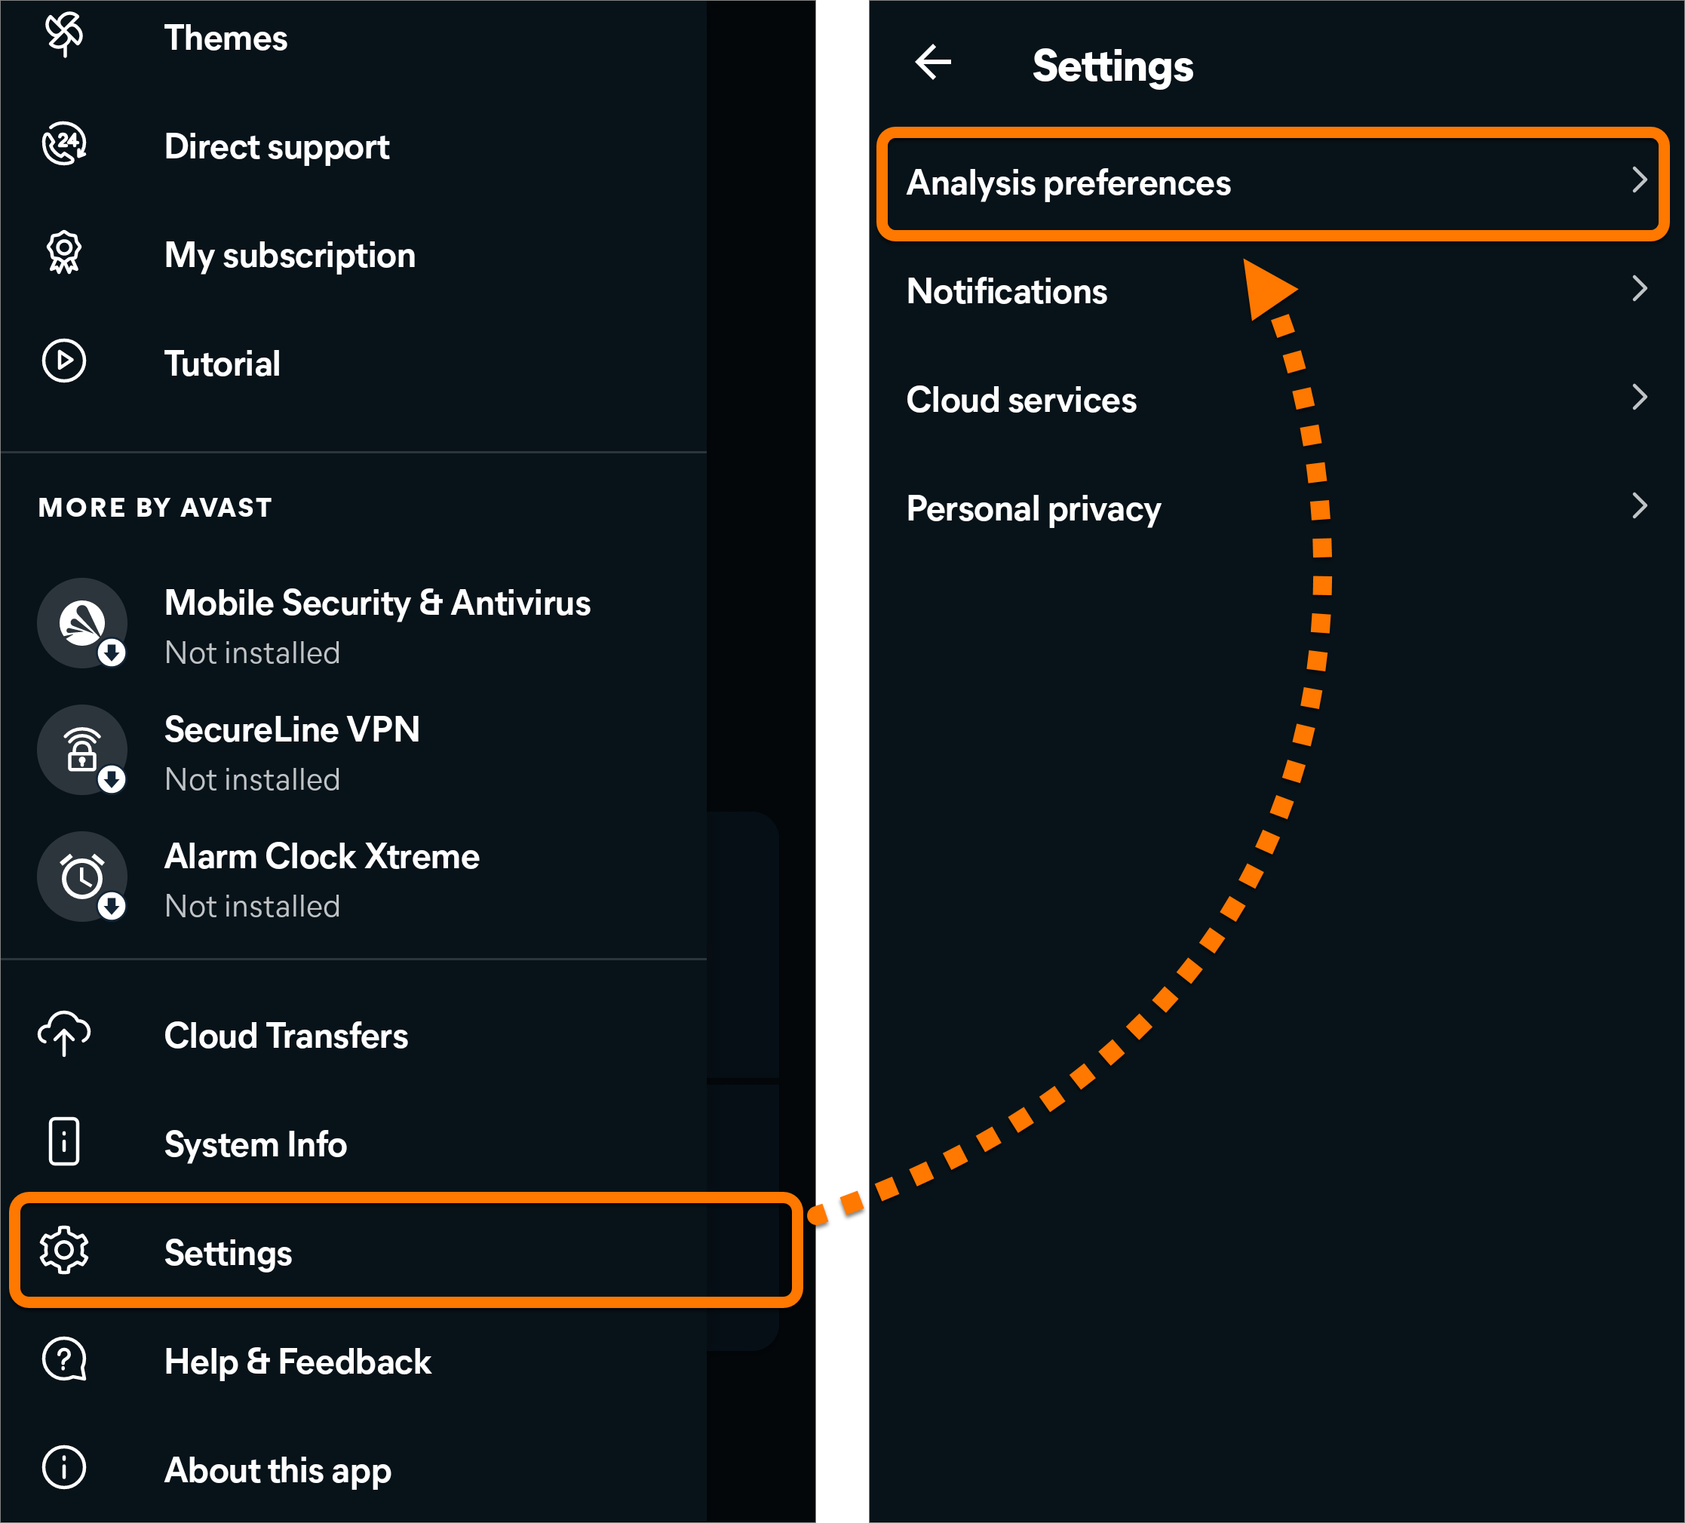Screen dimensions: 1685x1523
Task: Click the Help & Feedback question icon
Action: pyautogui.click(x=64, y=1359)
